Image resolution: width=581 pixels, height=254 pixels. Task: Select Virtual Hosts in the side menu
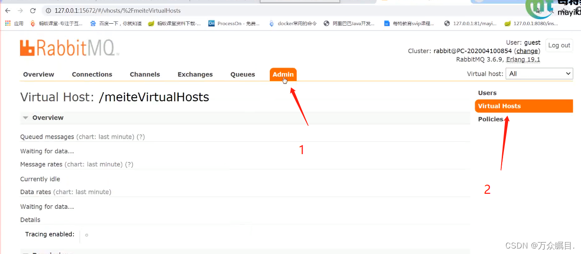pos(524,106)
